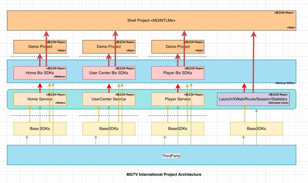Screen dimensions: 308x183
Task: Select the Home Biz SDKs block
Action: point(29,73)
